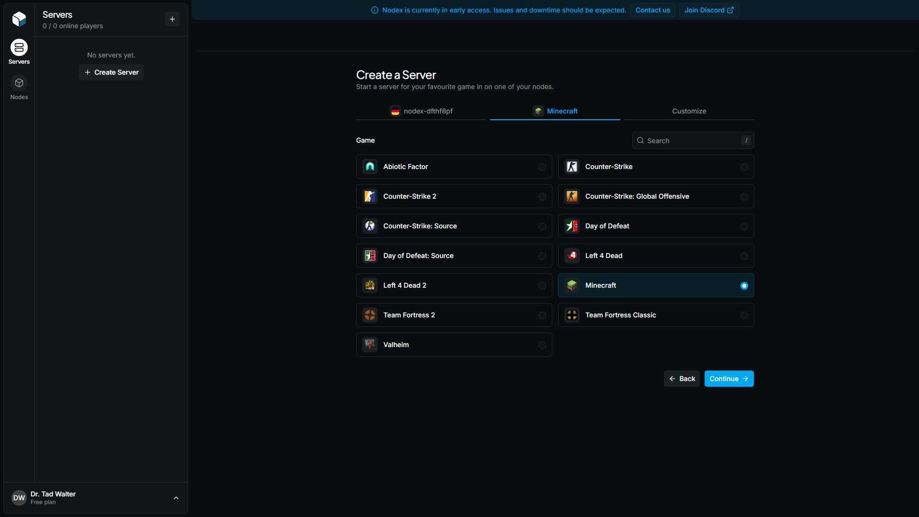Select the Counter-Strike: Source radio button
This screenshot has width=919, height=517.
pos(542,226)
